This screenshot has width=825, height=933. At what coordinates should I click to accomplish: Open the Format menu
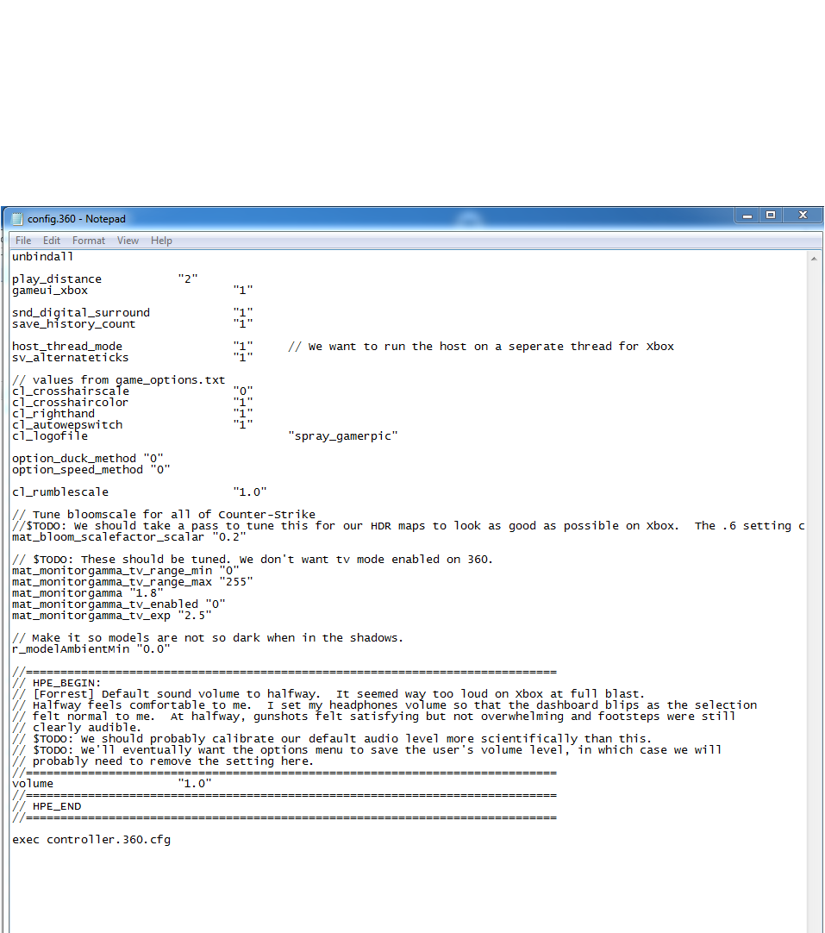pos(89,241)
